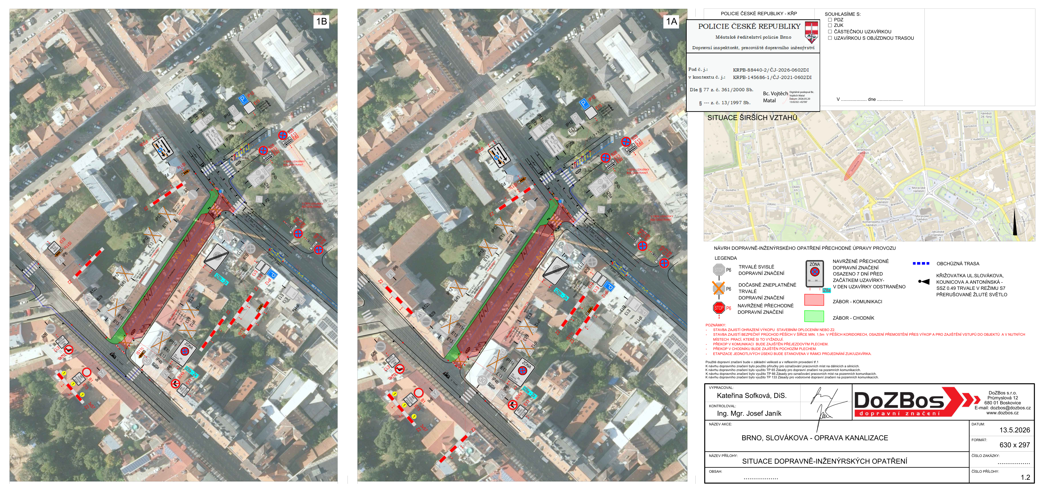
Task: Click the dotted place and date line 'V ... dne'
Action: 869,99
